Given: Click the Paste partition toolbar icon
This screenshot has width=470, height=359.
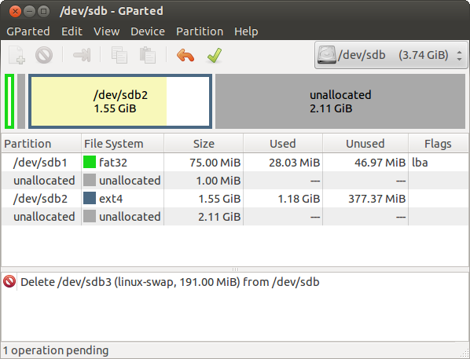Looking at the screenshot, I should click(x=148, y=55).
